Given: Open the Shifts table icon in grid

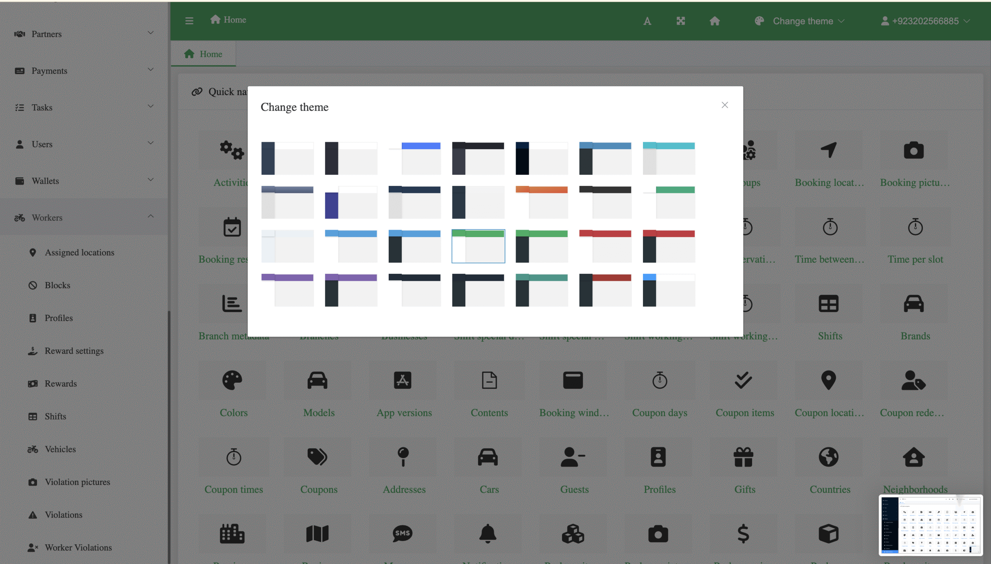Looking at the screenshot, I should pyautogui.click(x=828, y=304).
